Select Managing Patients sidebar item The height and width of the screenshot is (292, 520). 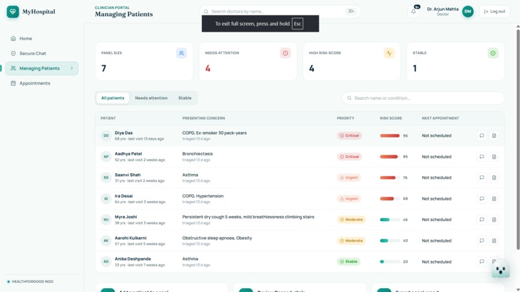42,68
